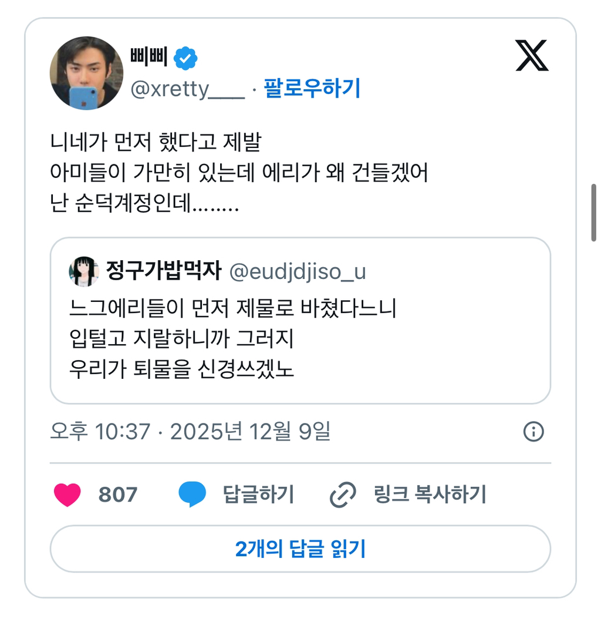Click the blue verified badge
This screenshot has width=601, height=622.
(x=186, y=58)
